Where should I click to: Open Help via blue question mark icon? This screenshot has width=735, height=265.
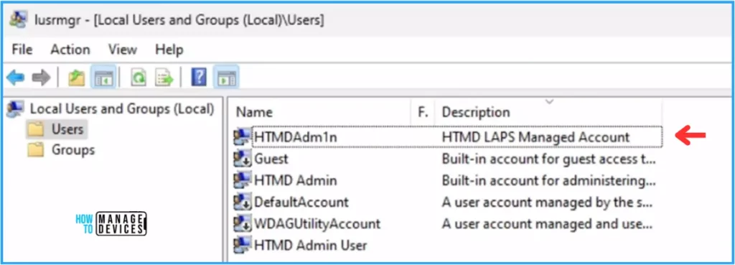pyautogui.click(x=199, y=78)
